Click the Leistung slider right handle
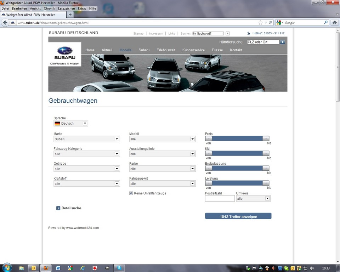This screenshot has width=340, height=272. [x=266, y=183]
